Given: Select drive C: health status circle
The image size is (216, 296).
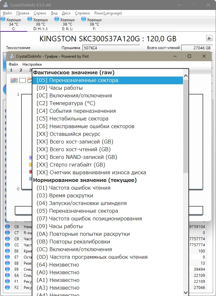Looking at the screenshot, I should (3, 19).
